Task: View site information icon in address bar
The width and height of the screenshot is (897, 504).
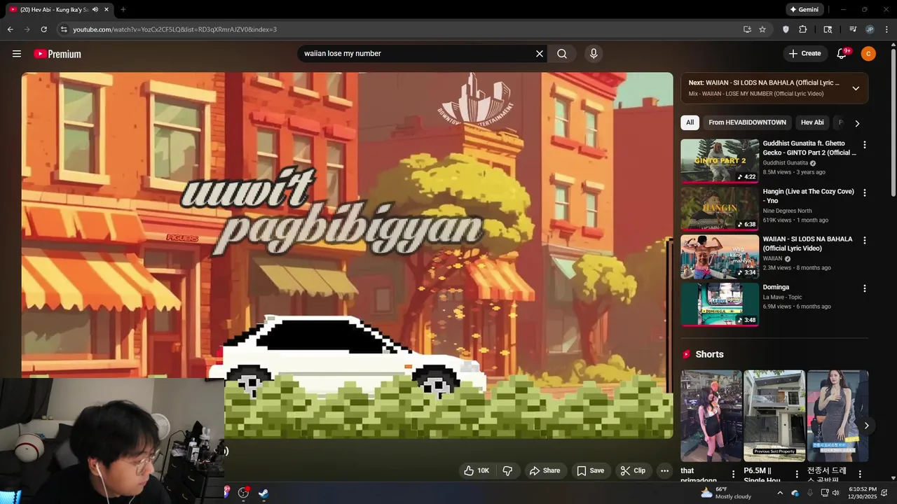Action: [64, 29]
